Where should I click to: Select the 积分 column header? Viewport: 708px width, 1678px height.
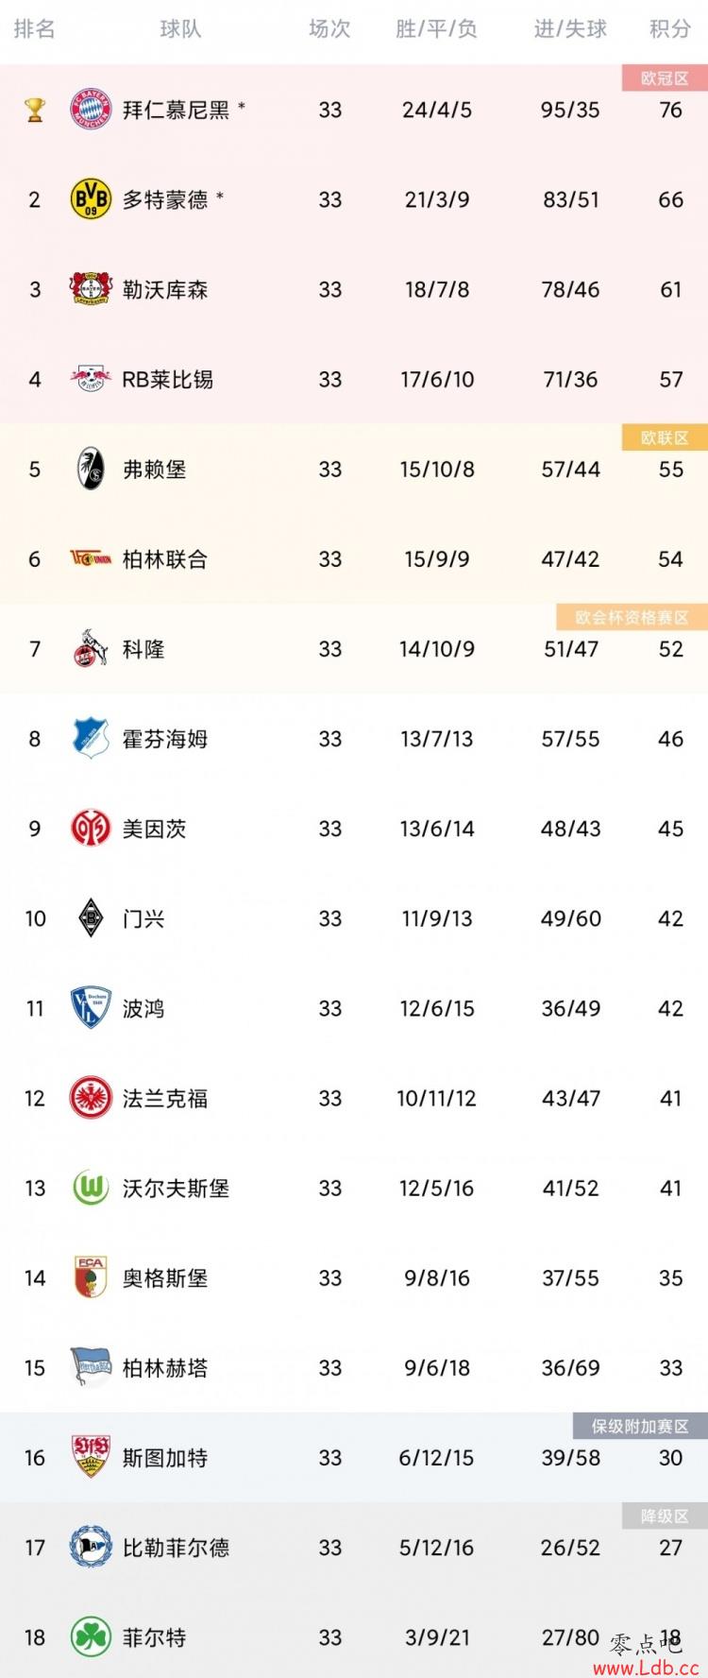[x=670, y=29]
